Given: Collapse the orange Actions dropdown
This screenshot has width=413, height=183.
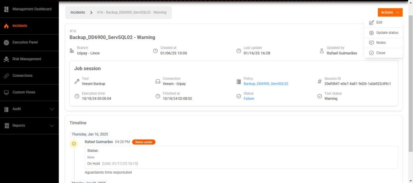Looking at the screenshot, I should click(x=390, y=12).
